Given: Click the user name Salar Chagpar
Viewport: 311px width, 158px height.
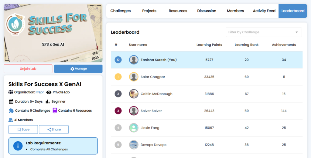Looking at the screenshot, I should pyautogui.click(x=153, y=77).
